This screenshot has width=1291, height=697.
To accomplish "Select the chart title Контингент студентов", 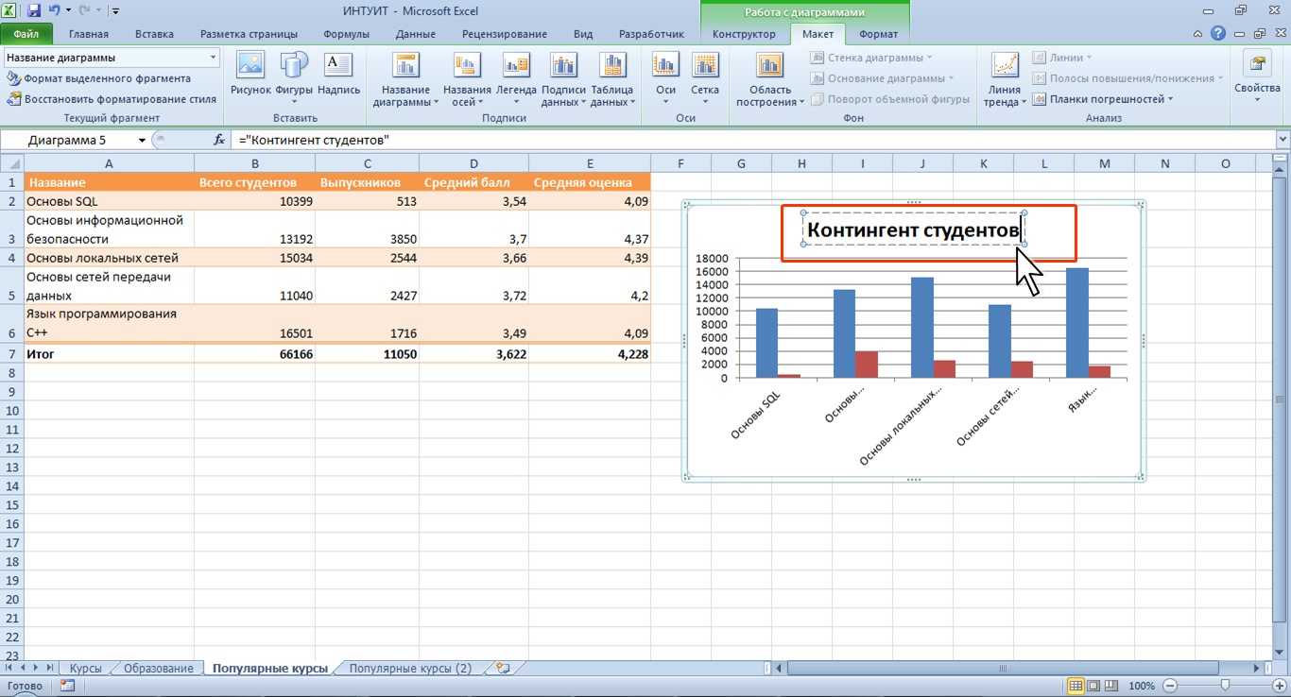I will coord(913,229).
